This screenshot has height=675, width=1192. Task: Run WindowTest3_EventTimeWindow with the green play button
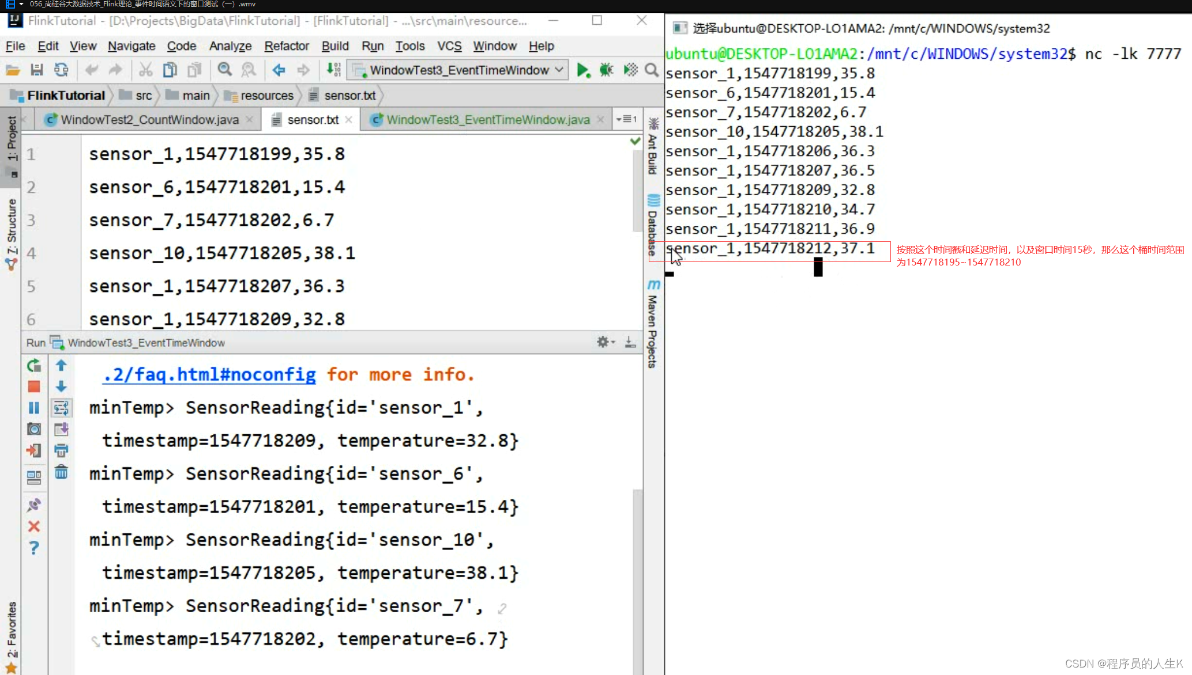pos(582,70)
